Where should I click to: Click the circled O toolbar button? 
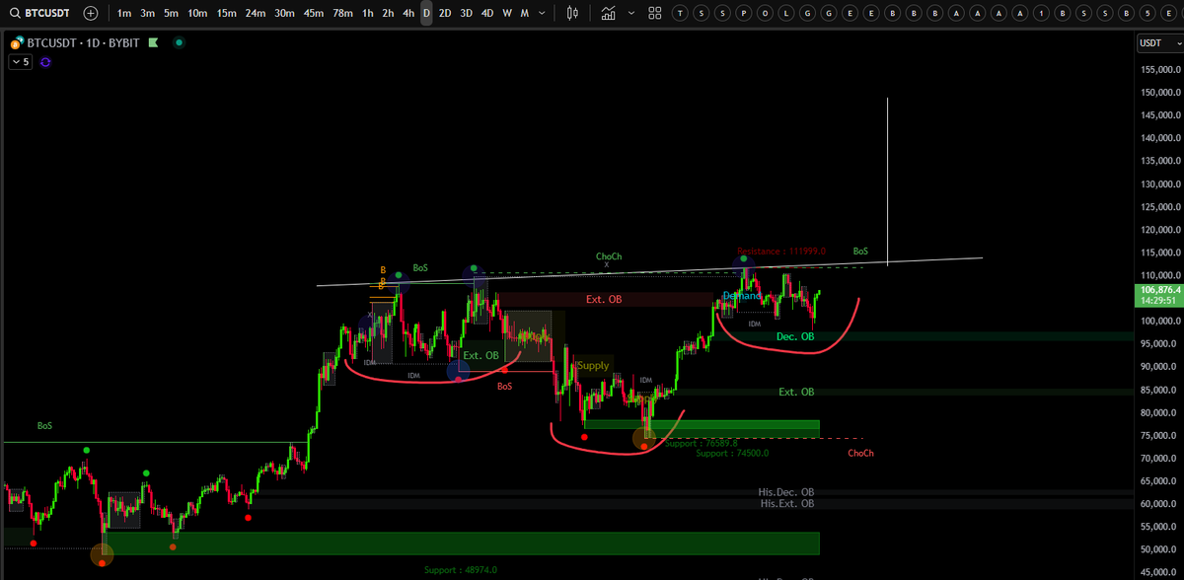[767, 13]
